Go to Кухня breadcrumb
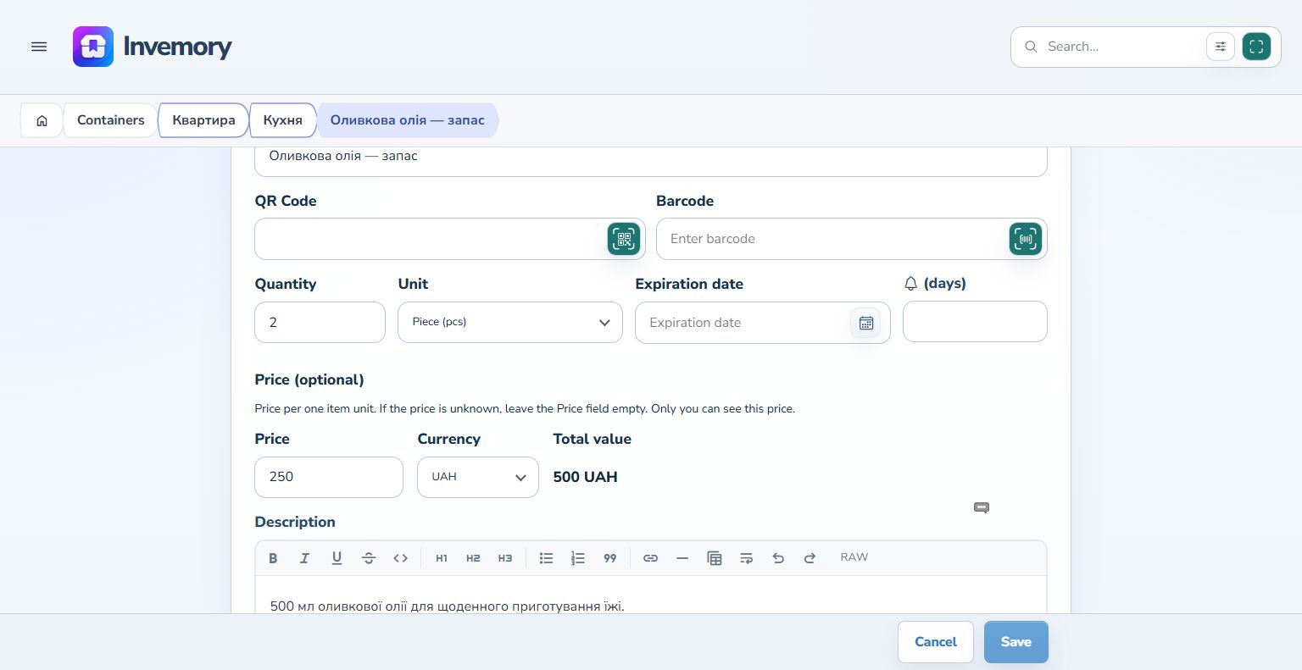1302x670 pixels. 283,120
